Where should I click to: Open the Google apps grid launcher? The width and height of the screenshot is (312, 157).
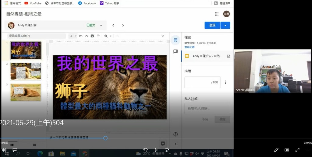[x=217, y=14]
